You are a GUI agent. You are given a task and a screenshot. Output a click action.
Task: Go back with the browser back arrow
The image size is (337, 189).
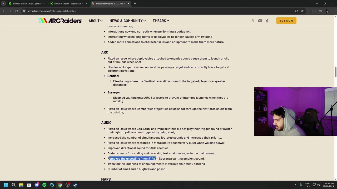click(4, 11)
